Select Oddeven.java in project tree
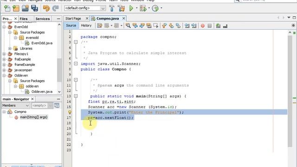297x167 pixels. tap(42, 92)
